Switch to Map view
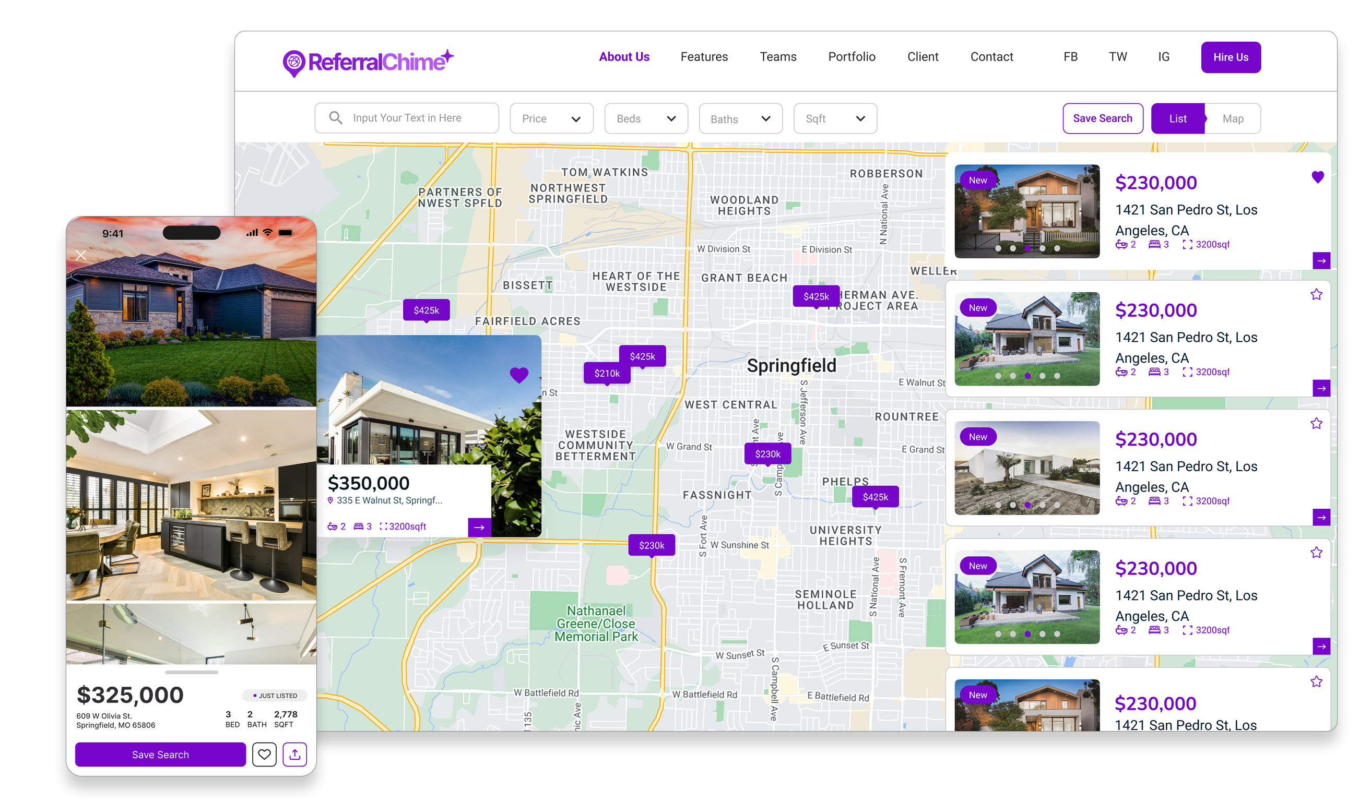Image resolution: width=1371 pixels, height=802 pixels. 1233,118
